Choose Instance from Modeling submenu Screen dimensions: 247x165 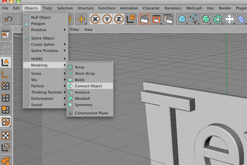90,92
